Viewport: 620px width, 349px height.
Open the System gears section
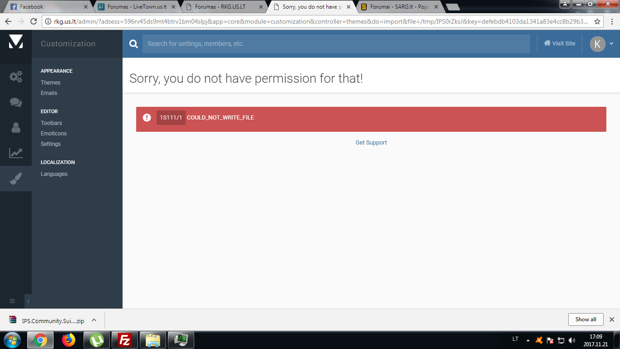click(x=16, y=77)
